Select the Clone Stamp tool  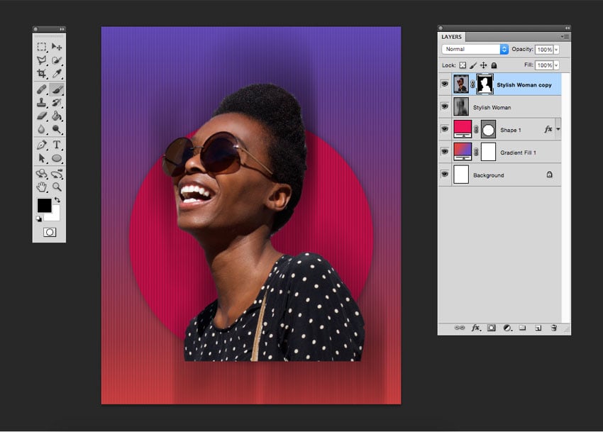[42, 102]
